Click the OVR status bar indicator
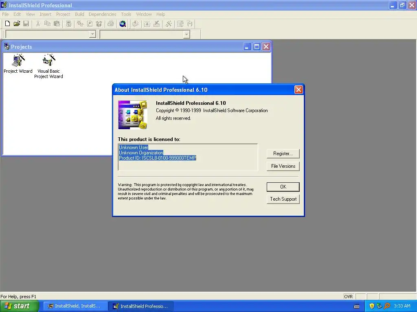 pyautogui.click(x=349, y=296)
